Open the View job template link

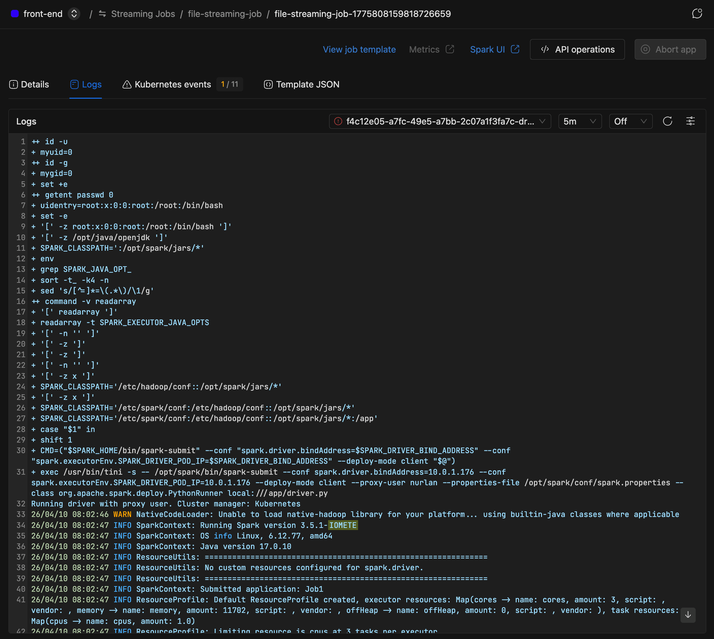359,49
